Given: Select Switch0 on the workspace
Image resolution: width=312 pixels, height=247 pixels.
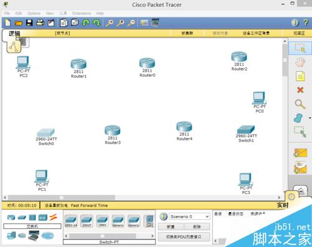Looking at the screenshot, I should (x=46, y=133).
